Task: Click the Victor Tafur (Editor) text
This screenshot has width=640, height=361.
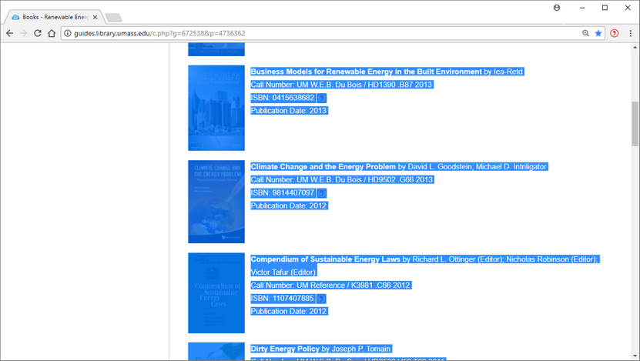Action: pos(283,272)
